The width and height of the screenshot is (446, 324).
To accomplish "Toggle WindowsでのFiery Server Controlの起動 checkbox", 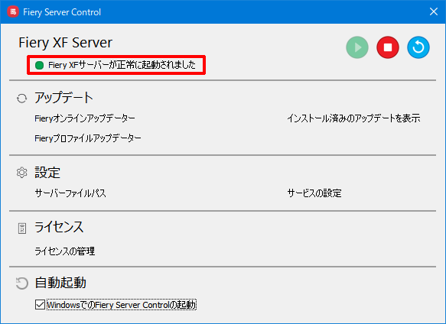I will (40, 305).
